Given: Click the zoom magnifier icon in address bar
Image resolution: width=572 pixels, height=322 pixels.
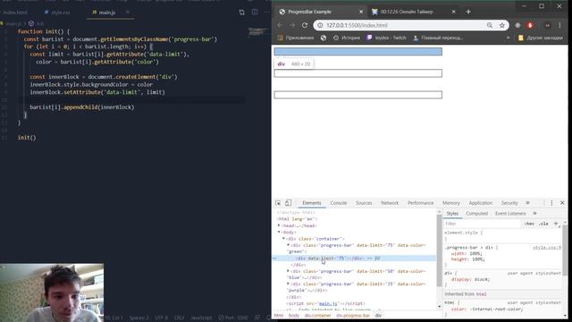Looking at the screenshot, I should click(490, 25).
